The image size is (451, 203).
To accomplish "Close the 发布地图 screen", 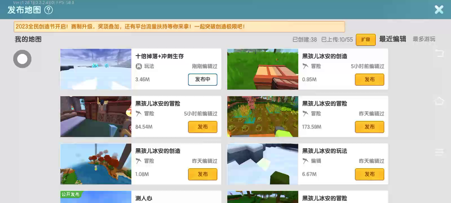I will click(439, 10).
